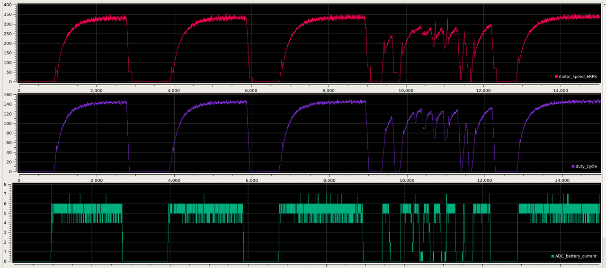Click the 400 label on motor speed y-axis
This screenshot has height=268, width=606.
(x=9, y=5)
